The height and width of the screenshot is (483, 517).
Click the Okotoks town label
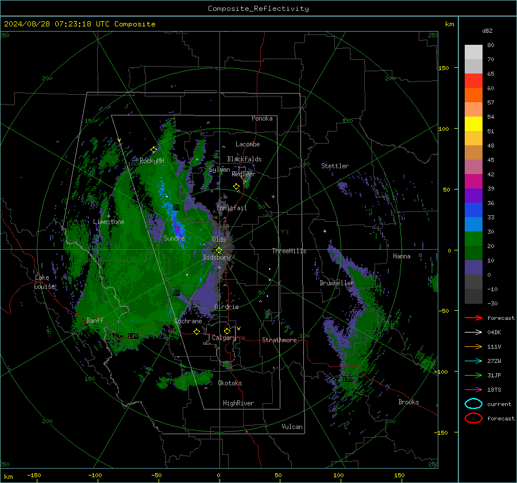point(230,383)
